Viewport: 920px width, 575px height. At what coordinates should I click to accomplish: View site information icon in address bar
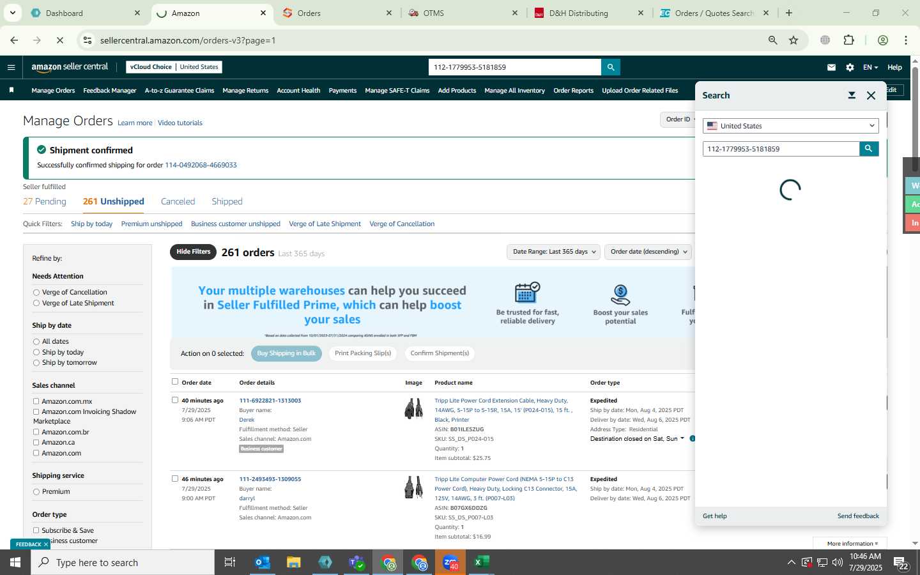[x=88, y=40]
